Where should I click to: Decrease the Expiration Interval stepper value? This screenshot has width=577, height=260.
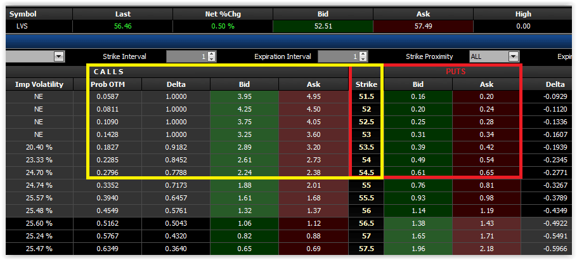coord(363,59)
